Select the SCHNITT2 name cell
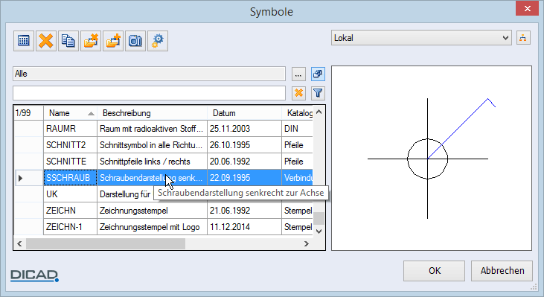544x297 pixels. [x=71, y=145]
